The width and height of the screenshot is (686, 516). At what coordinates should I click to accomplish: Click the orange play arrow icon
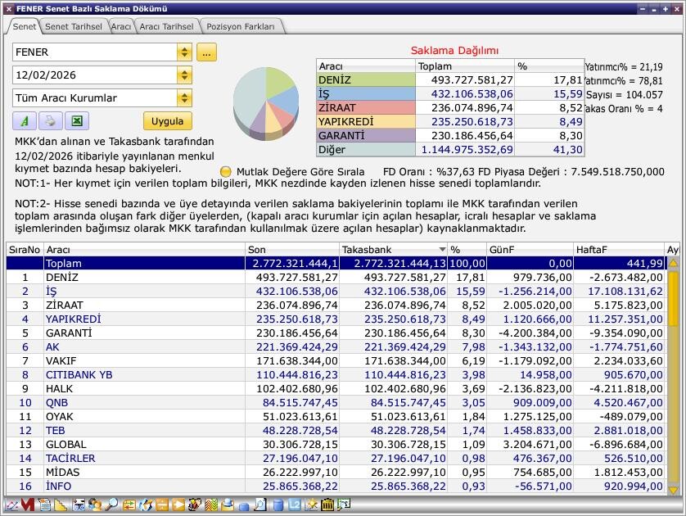pos(178,505)
